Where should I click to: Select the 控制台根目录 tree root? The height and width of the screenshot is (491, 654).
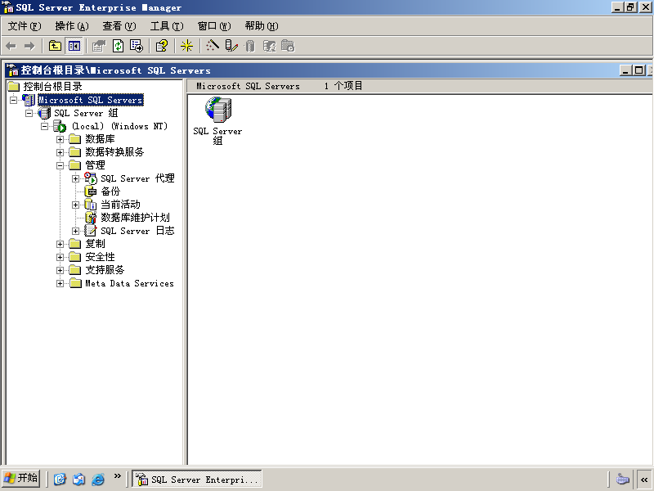coord(52,87)
